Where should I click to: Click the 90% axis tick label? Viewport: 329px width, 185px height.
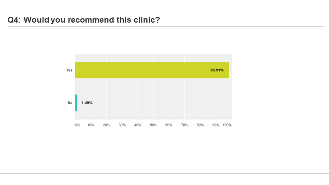[x=216, y=125]
